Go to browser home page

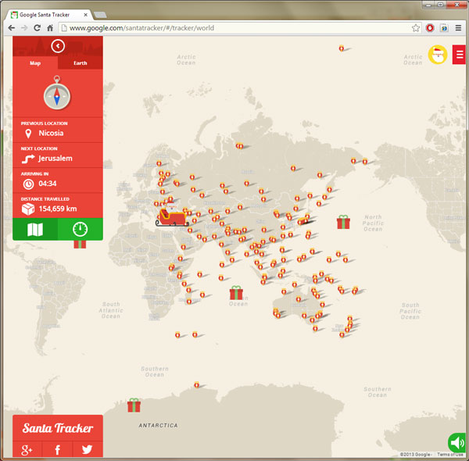point(50,28)
